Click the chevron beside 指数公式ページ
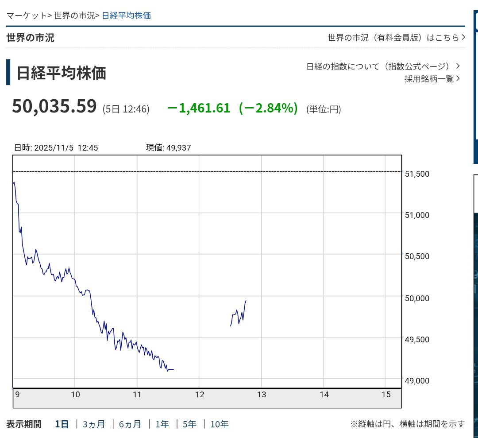The height and width of the screenshot is (438, 478). click(458, 66)
